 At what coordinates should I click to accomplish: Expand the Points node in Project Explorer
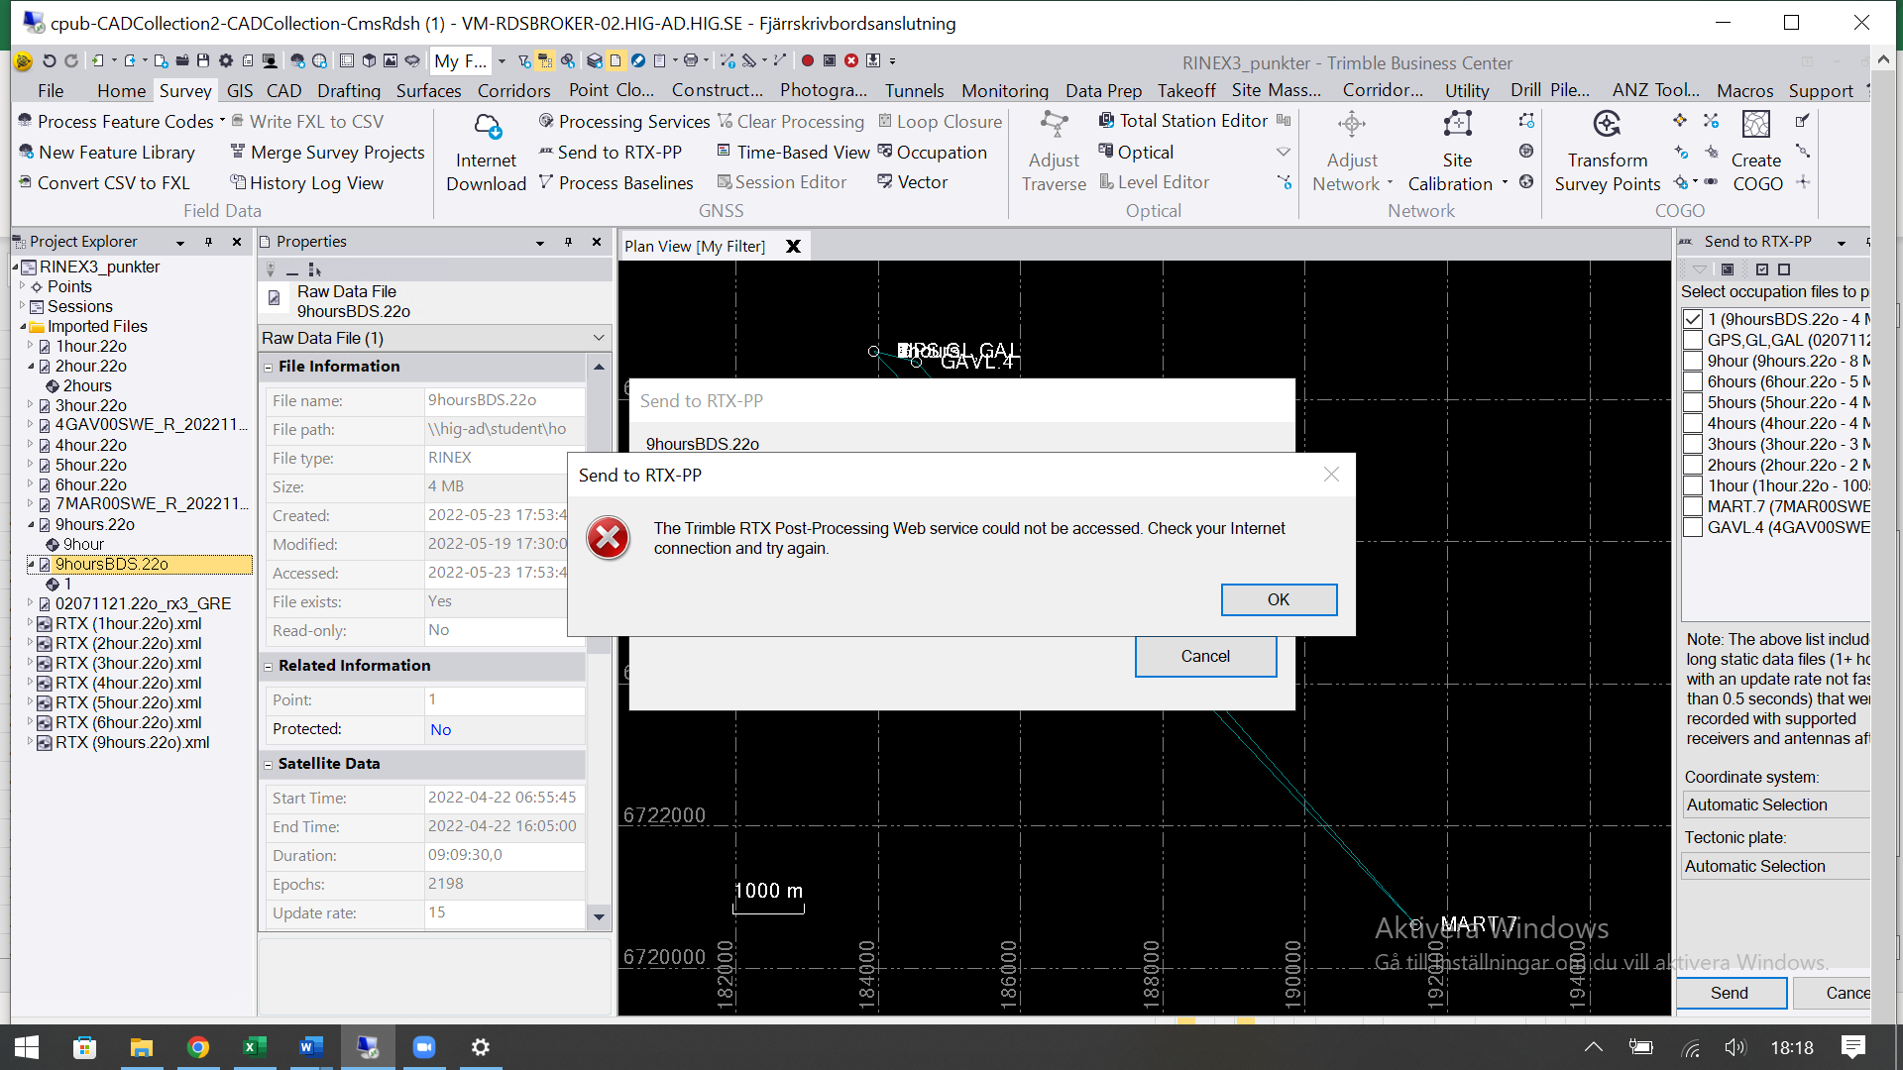[24, 286]
